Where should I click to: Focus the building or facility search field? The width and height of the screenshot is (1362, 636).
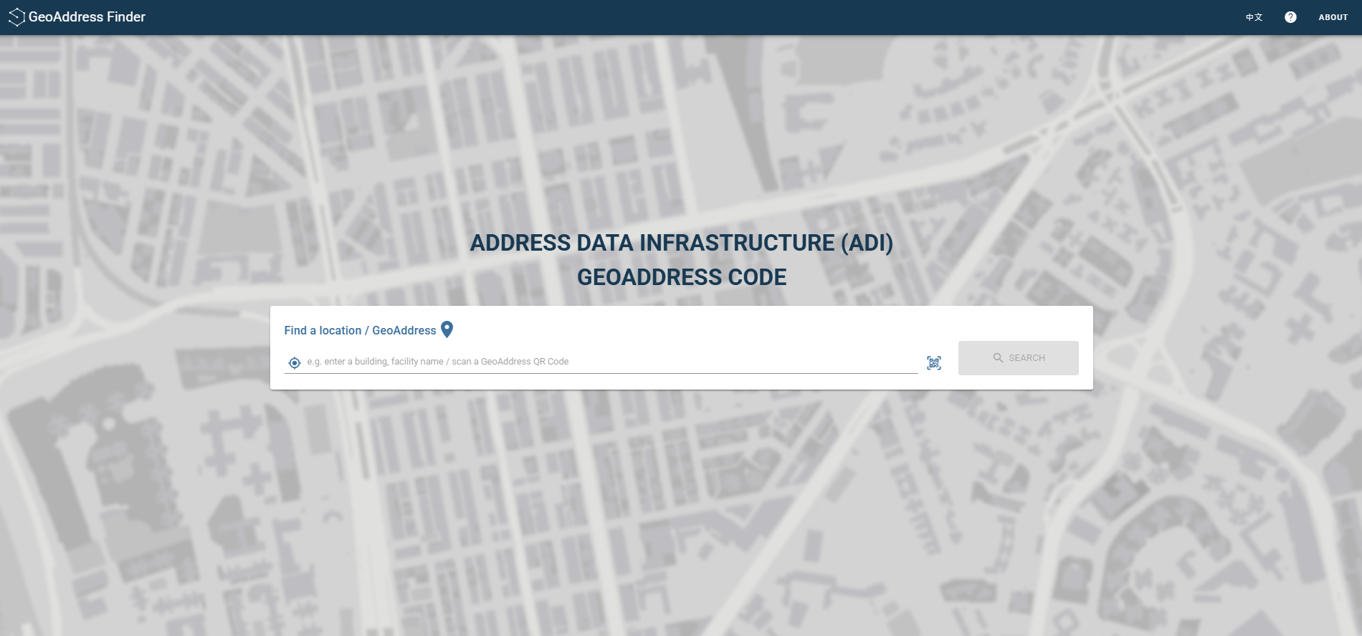[x=611, y=362]
